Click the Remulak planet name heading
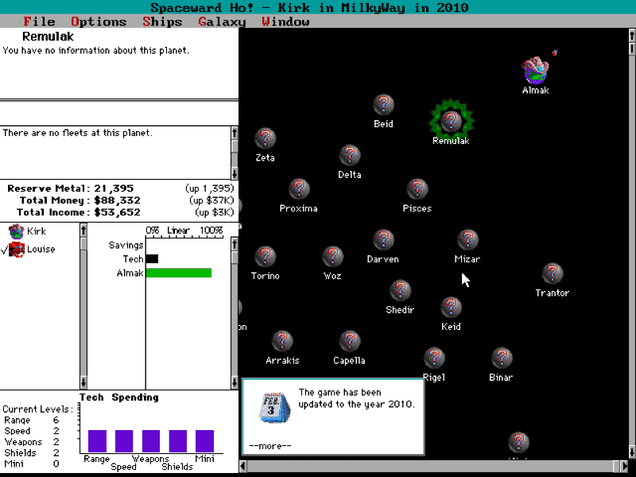This screenshot has height=477, width=636. [x=48, y=37]
